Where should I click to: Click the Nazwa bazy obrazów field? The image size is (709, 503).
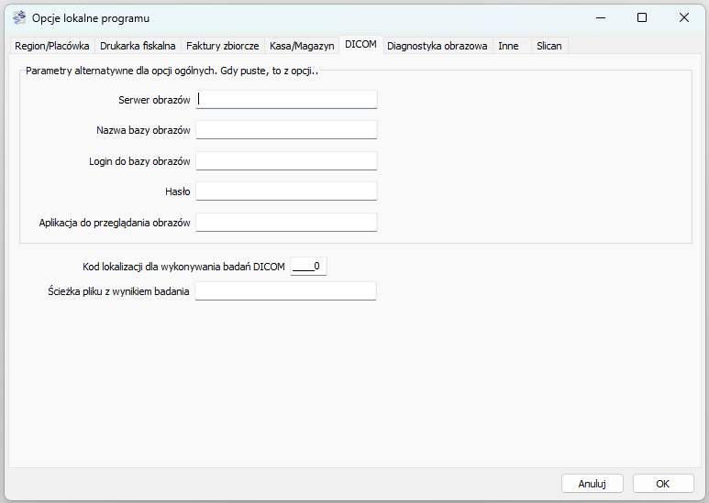tap(286, 130)
